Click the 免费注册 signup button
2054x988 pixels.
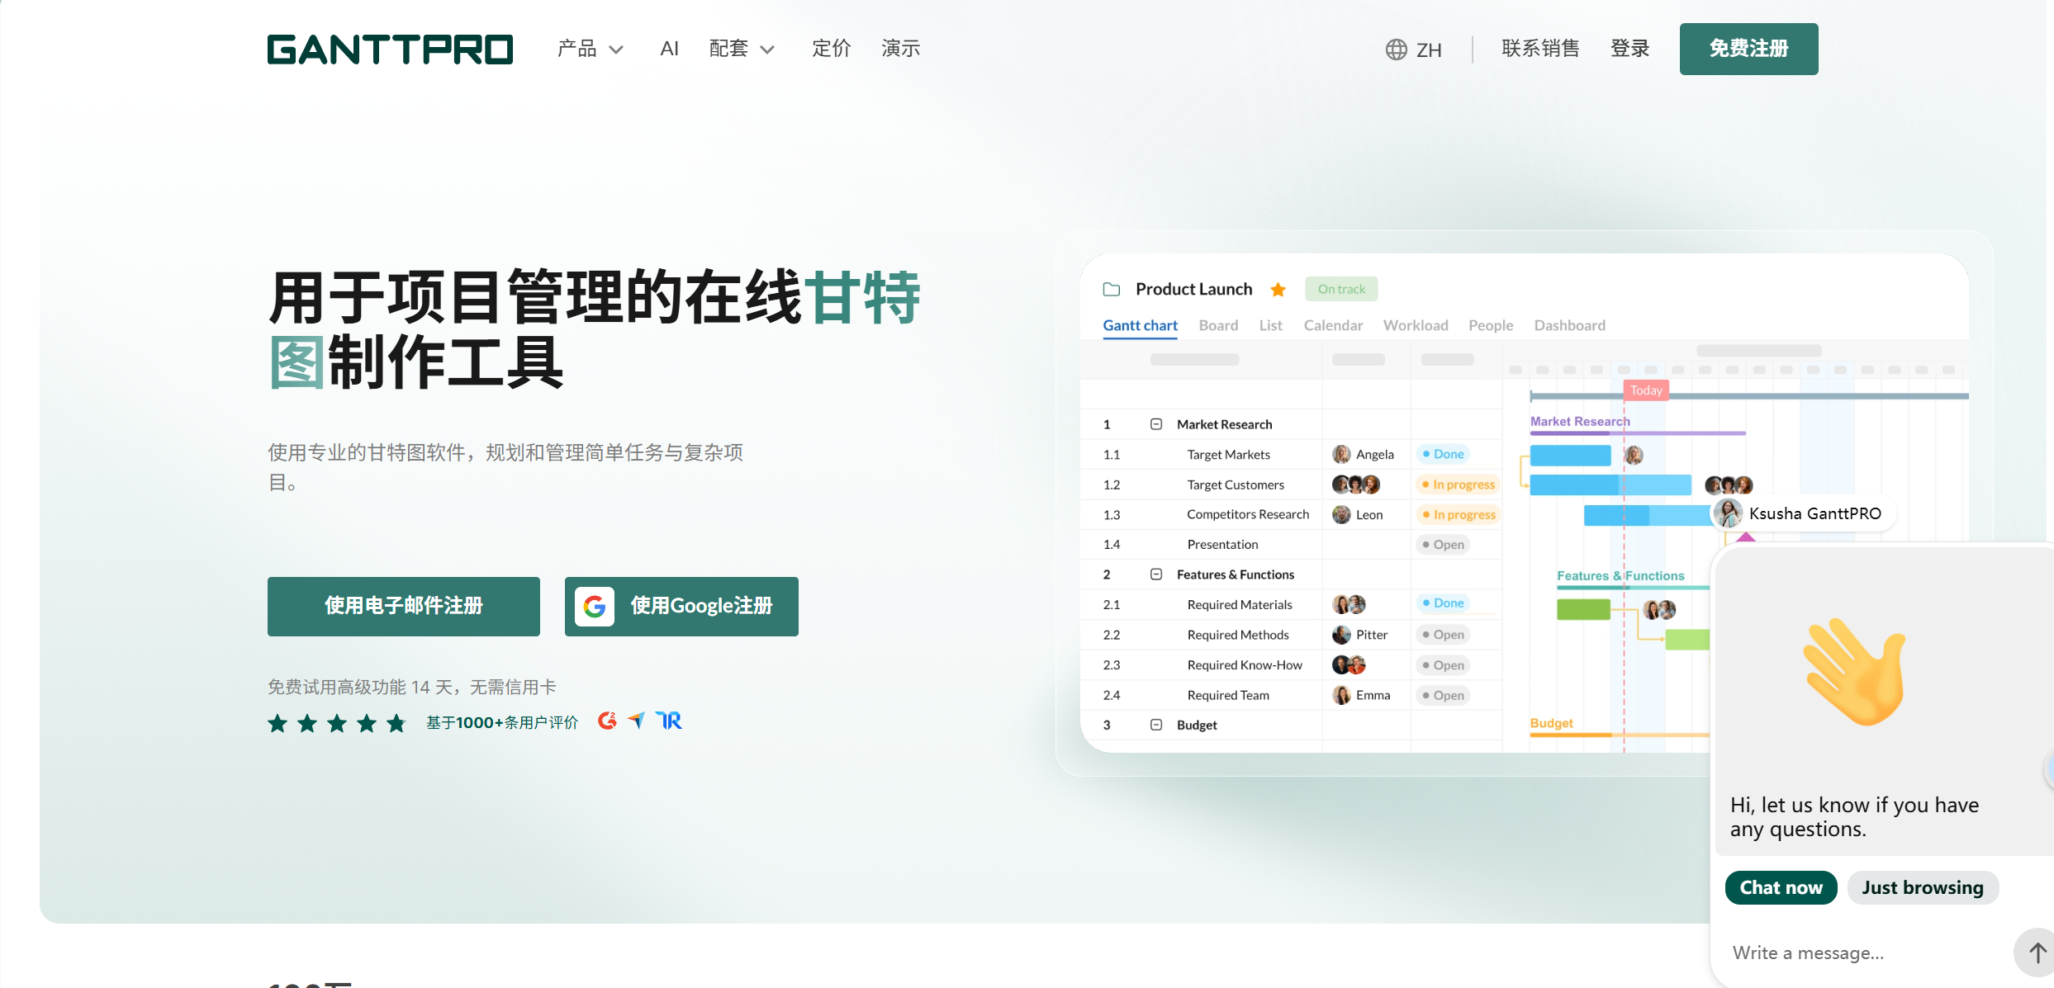pyautogui.click(x=1748, y=49)
